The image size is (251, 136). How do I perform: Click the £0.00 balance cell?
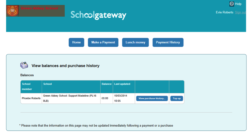pos(107,98)
